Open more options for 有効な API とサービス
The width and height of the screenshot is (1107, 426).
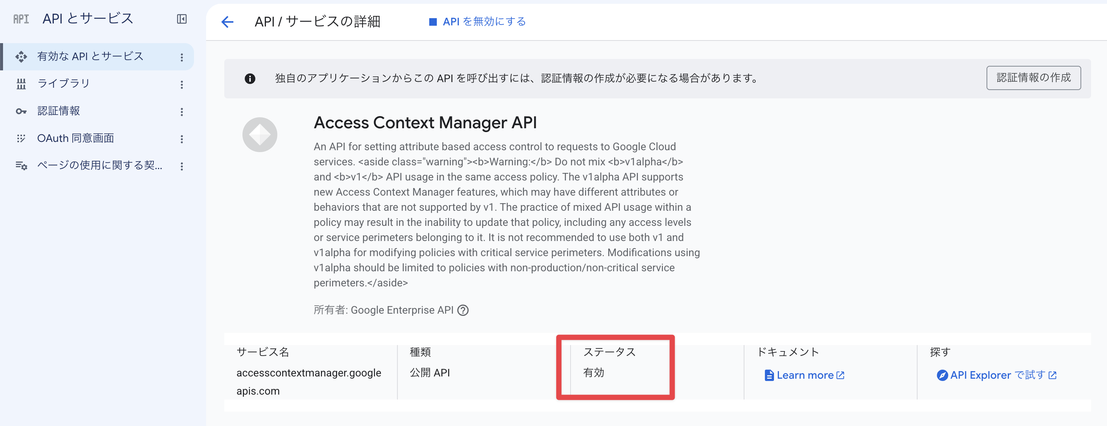(x=182, y=57)
